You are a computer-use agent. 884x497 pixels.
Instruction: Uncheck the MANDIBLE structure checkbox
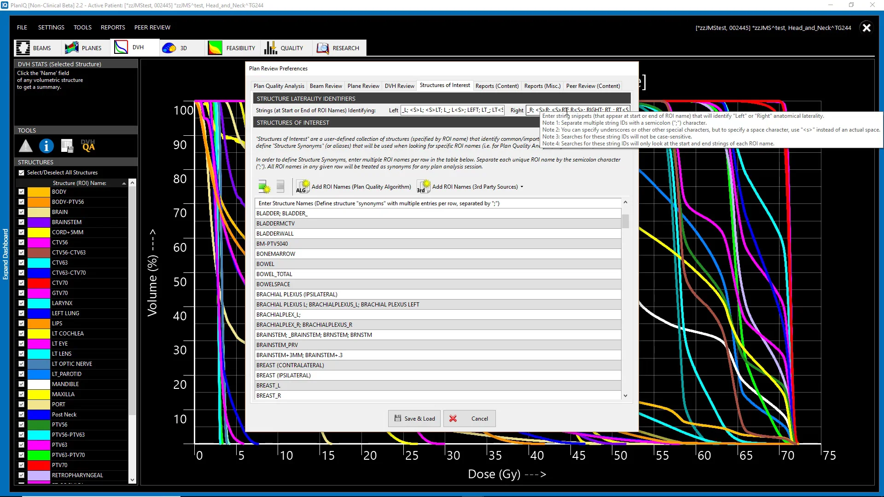[x=21, y=384]
